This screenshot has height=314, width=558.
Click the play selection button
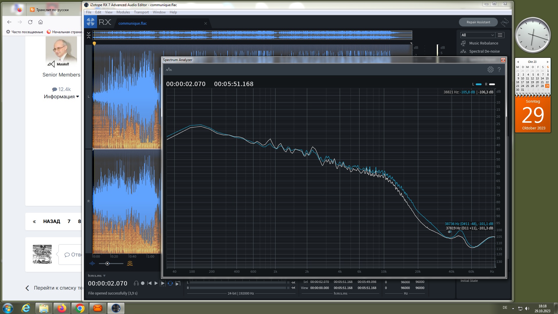[x=163, y=283]
